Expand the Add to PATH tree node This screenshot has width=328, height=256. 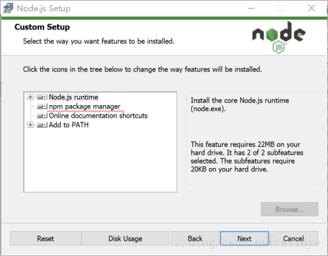(x=30, y=125)
